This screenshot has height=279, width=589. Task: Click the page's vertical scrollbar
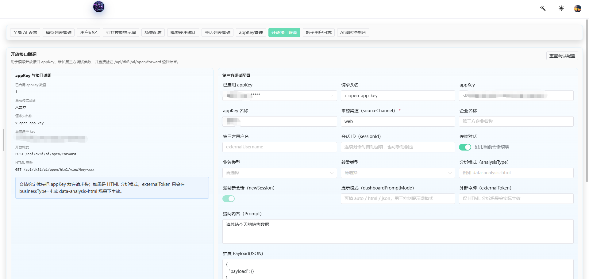[587, 101]
